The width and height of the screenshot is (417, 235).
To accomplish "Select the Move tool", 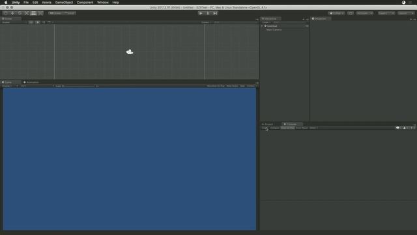I will point(12,13).
